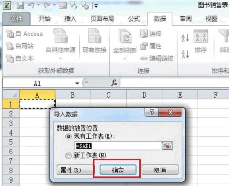Click the Excel application icon
This screenshot has width=229, height=186.
(x=7, y=6)
